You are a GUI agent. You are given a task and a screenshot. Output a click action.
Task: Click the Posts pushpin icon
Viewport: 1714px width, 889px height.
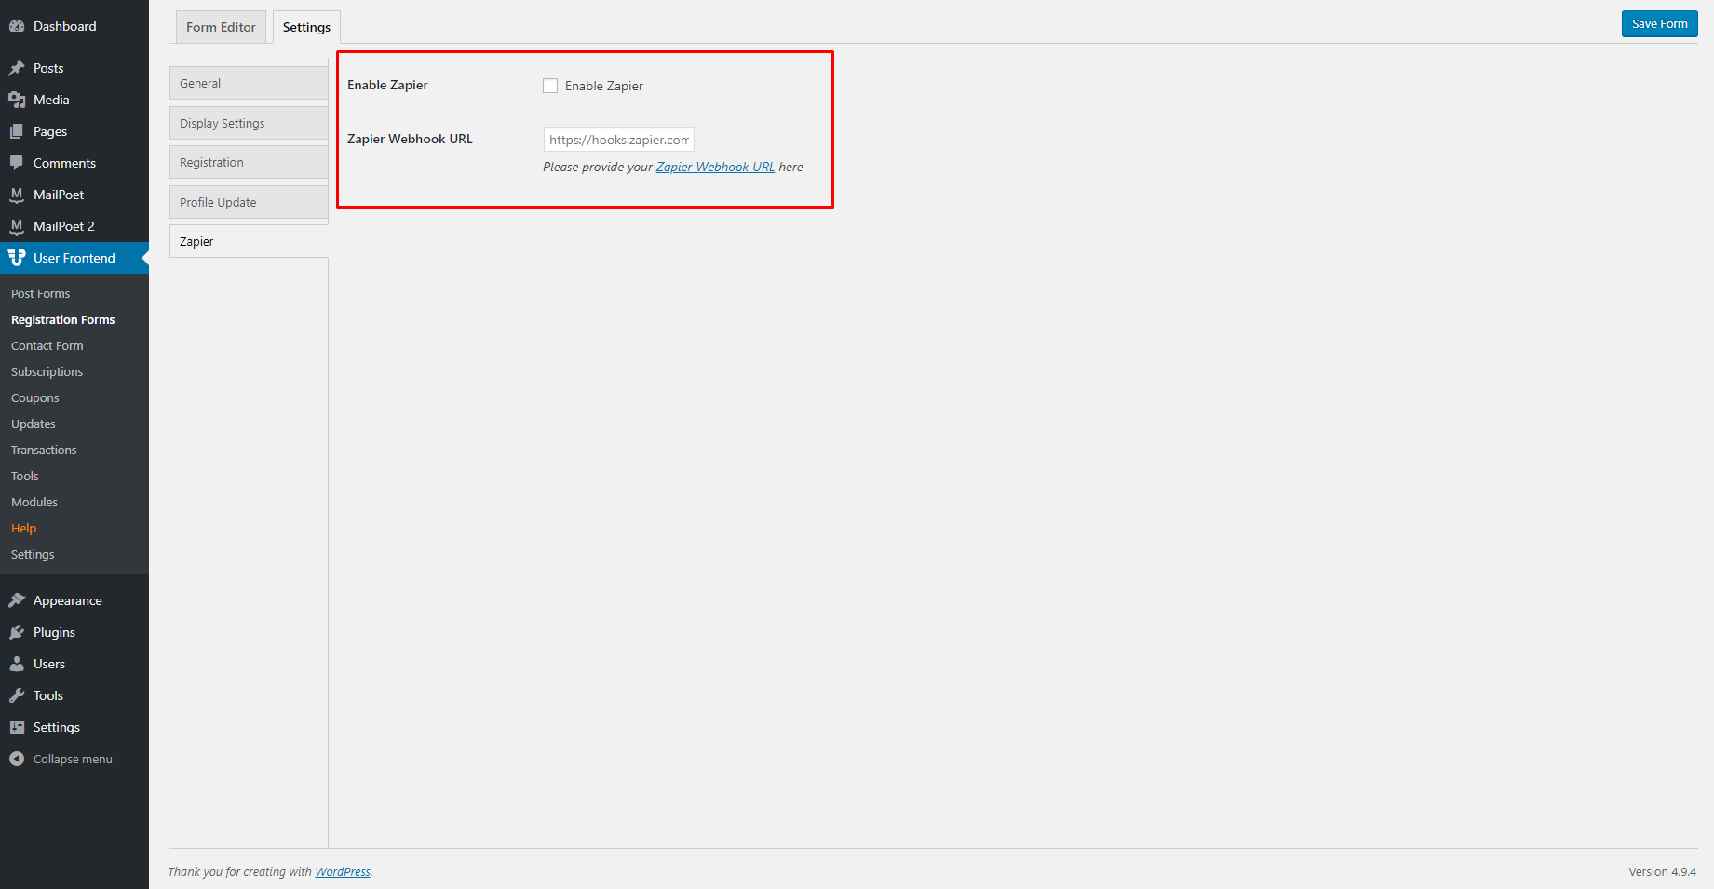click(17, 68)
